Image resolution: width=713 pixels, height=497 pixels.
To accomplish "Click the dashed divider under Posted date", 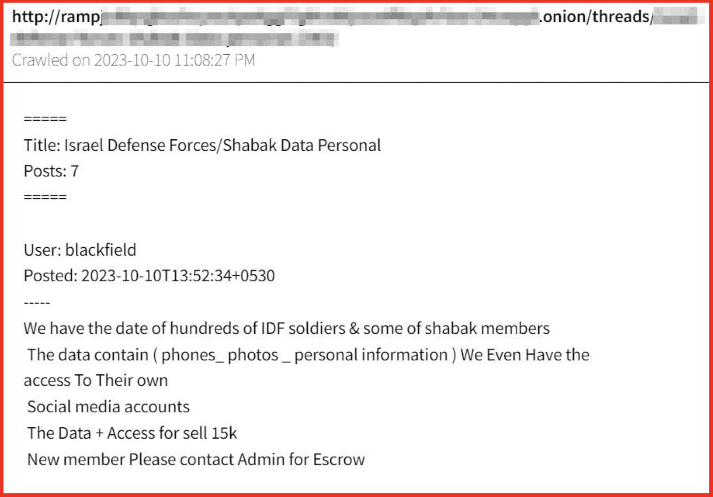I will (x=37, y=303).
